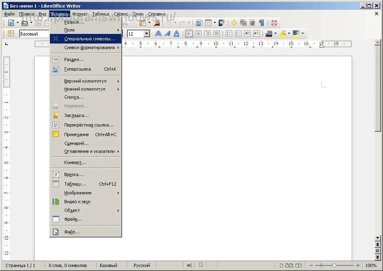Screen dimensions: 383x271
Task: Click the Navigator star icon
Action: coord(234,23)
